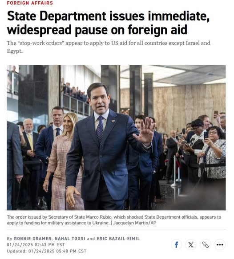Copy the article link via chain icon

(x=206, y=245)
